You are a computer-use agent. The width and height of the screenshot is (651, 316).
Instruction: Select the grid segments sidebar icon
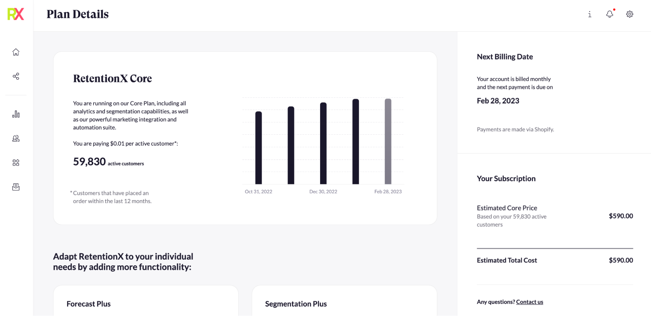click(16, 163)
